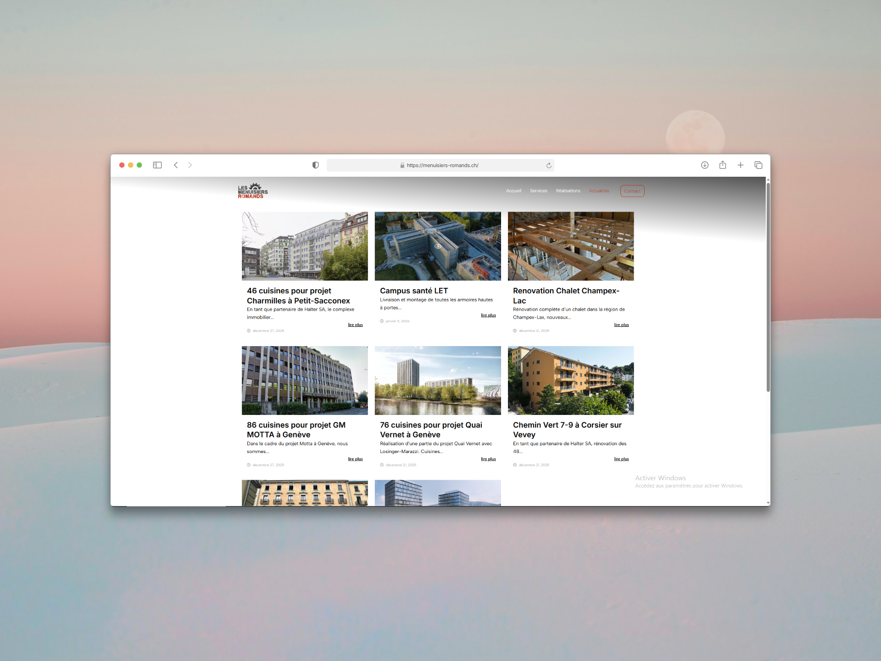This screenshot has height=661, width=881.
Task: Go forward with the right chevron
Action: [190, 165]
